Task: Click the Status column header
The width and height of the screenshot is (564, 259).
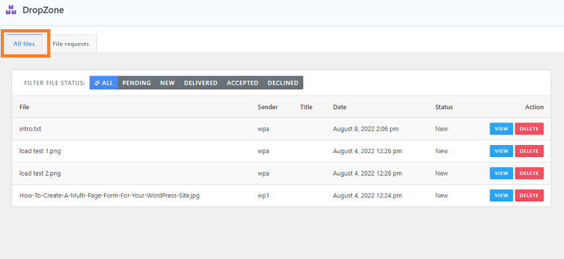Action: tap(444, 107)
